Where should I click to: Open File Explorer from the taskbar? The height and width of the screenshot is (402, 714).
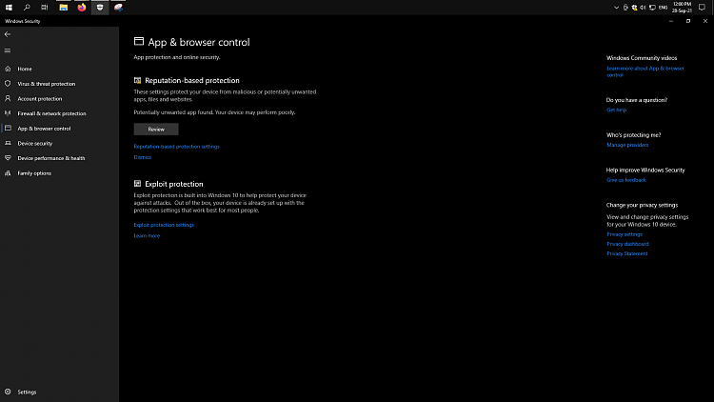coord(63,8)
